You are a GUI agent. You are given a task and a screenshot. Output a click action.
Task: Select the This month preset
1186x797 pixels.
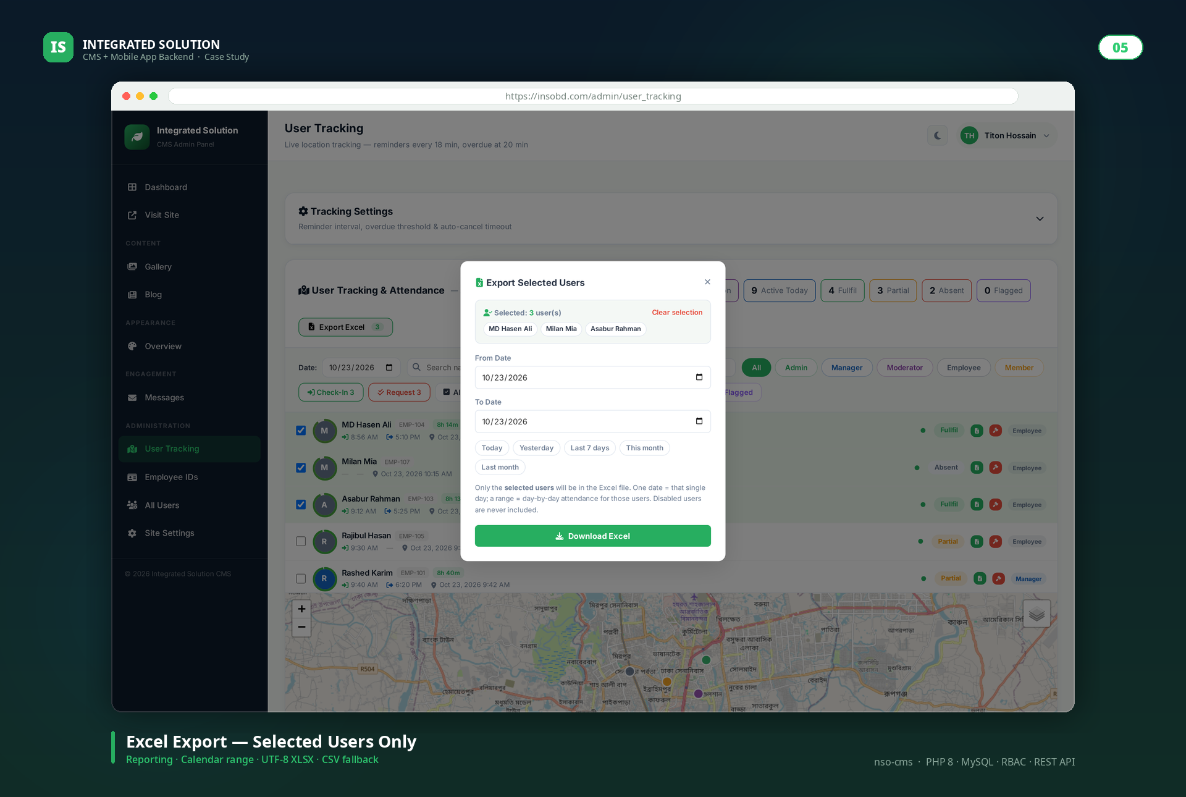644,448
